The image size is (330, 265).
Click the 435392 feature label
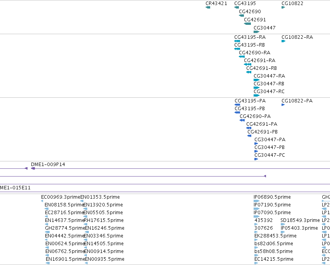(263, 220)
